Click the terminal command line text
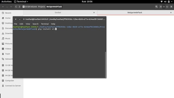This screenshot has height=98, width=174. coord(46,29)
